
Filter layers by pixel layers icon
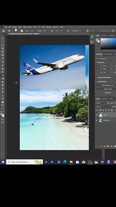109,103
